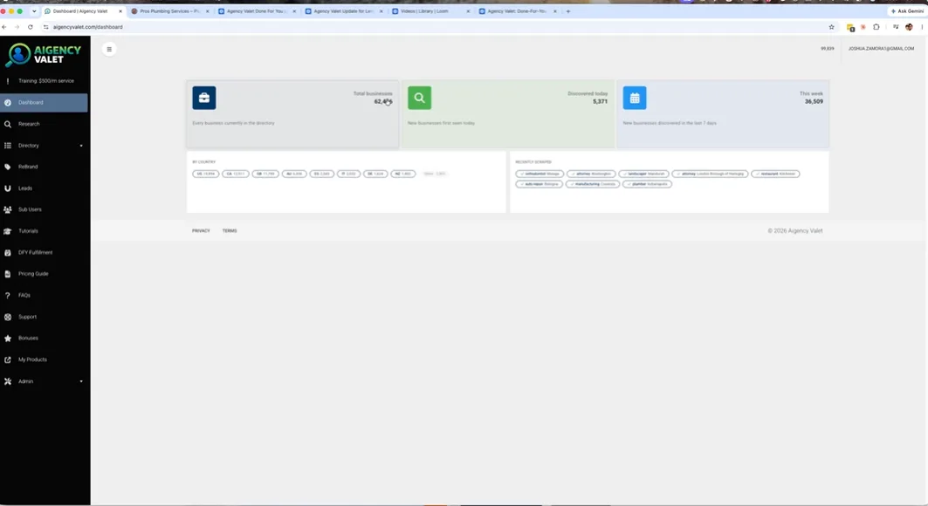Screen dimensions: 928x506
Task: Close the Pros Plumbing Services tab
Action: [208, 11]
